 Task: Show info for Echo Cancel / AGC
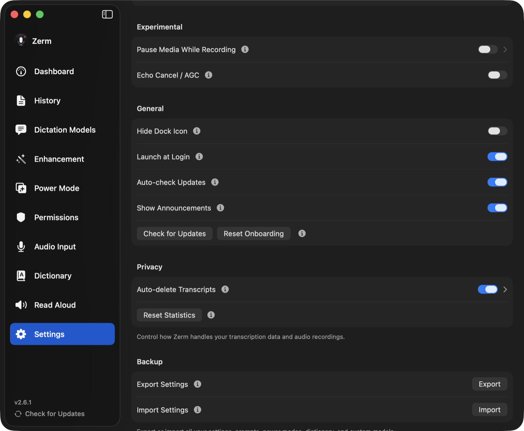pyautogui.click(x=209, y=75)
